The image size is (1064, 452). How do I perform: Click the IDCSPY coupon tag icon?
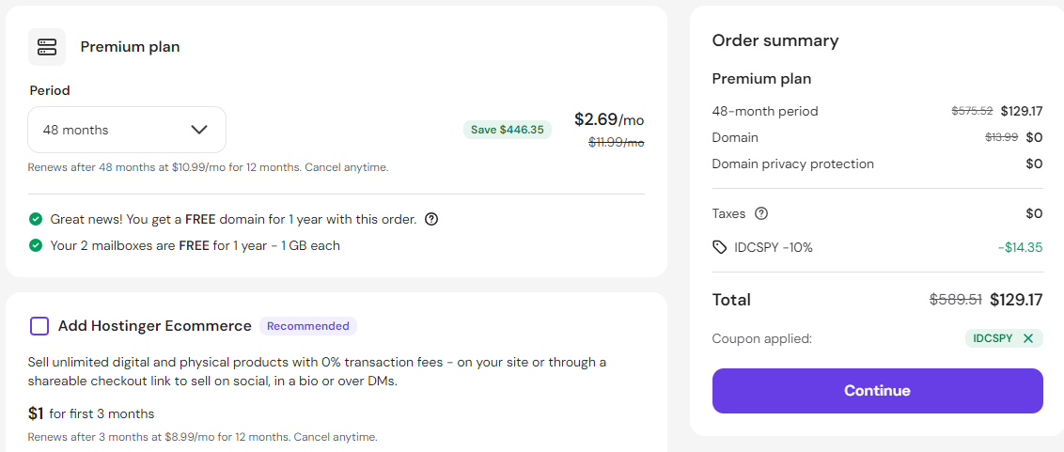[719, 248]
